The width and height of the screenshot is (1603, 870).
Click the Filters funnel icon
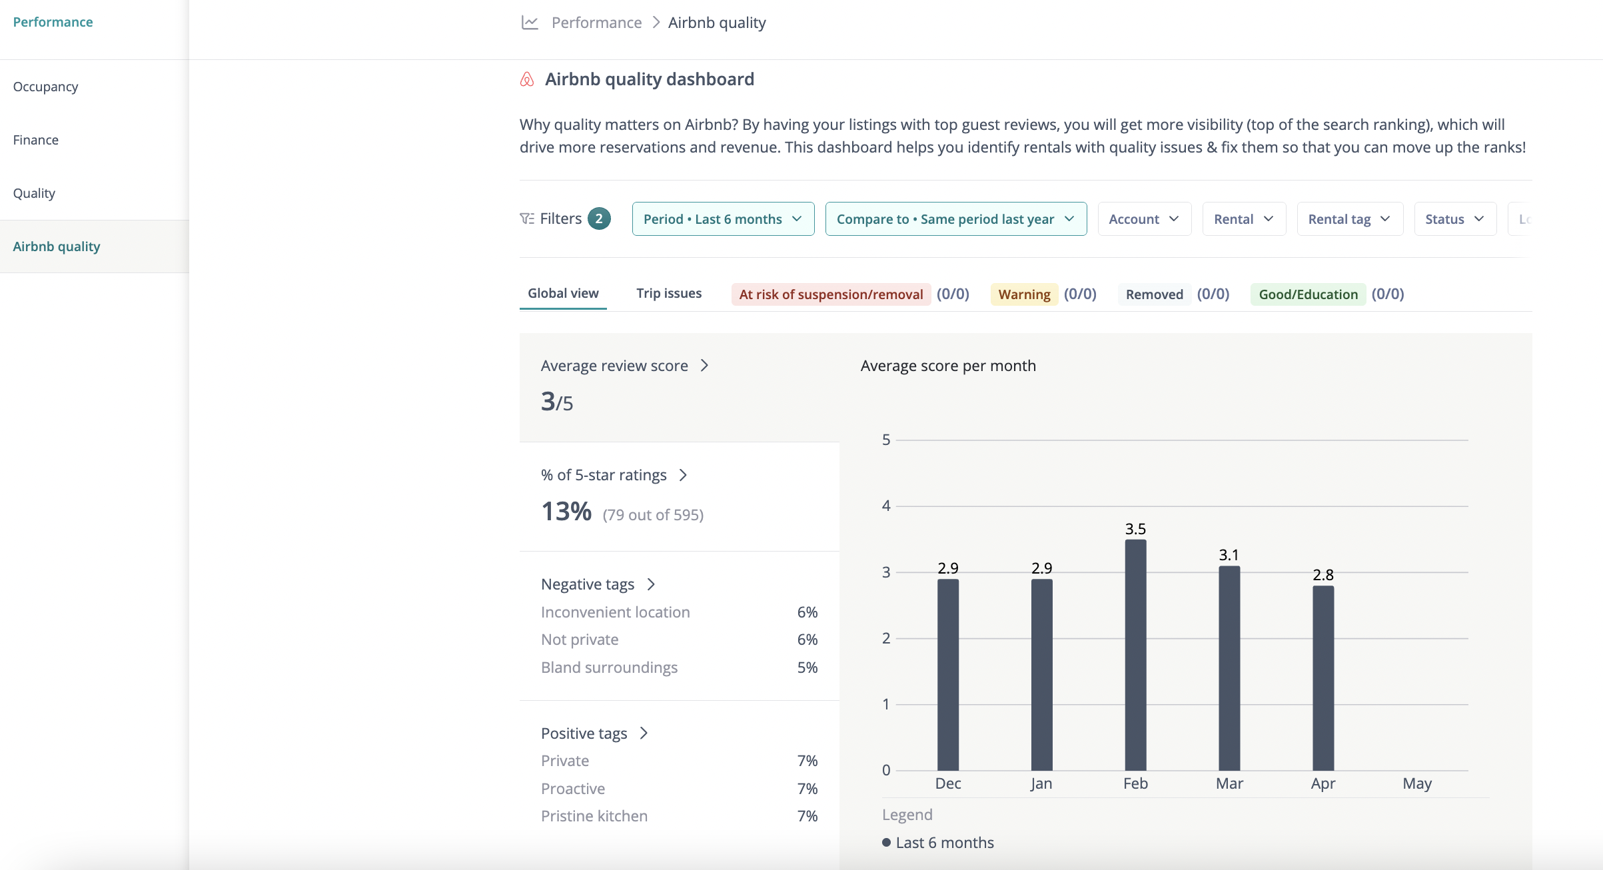(527, 218)
